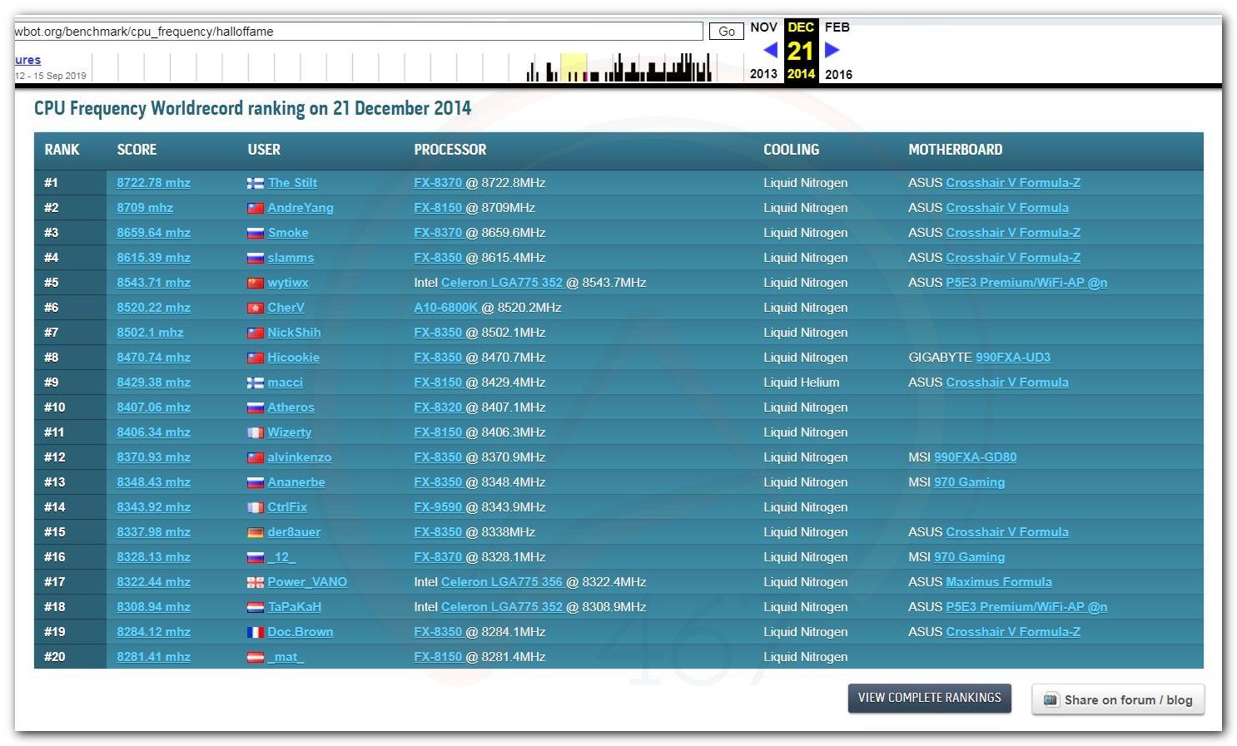Open the GIGABYTE 990FXA-UD3 motherboard link
This screenshot has width=1237, height=746.
pos(1012,358)
